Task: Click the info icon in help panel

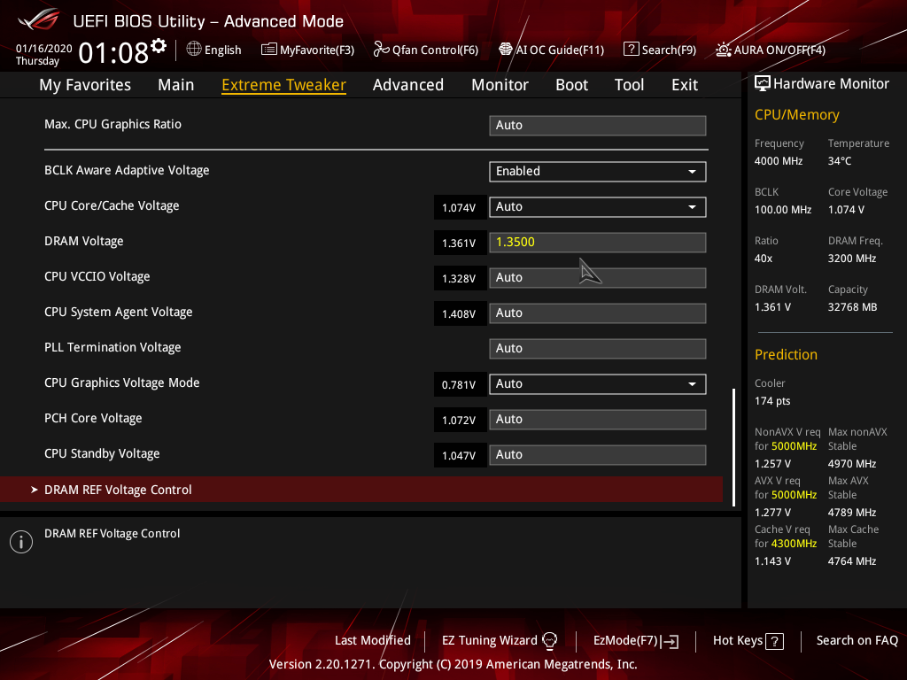Action: (21, 542)
